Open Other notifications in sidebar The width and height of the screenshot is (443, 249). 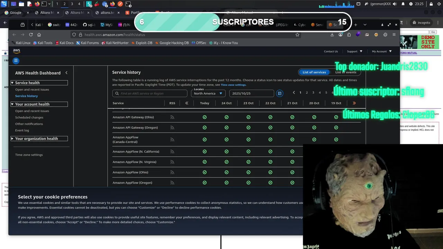(x=29, y=124)
